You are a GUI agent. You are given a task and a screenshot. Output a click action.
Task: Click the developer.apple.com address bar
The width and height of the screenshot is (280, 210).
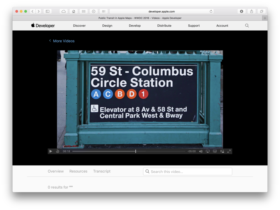[162, 11]
